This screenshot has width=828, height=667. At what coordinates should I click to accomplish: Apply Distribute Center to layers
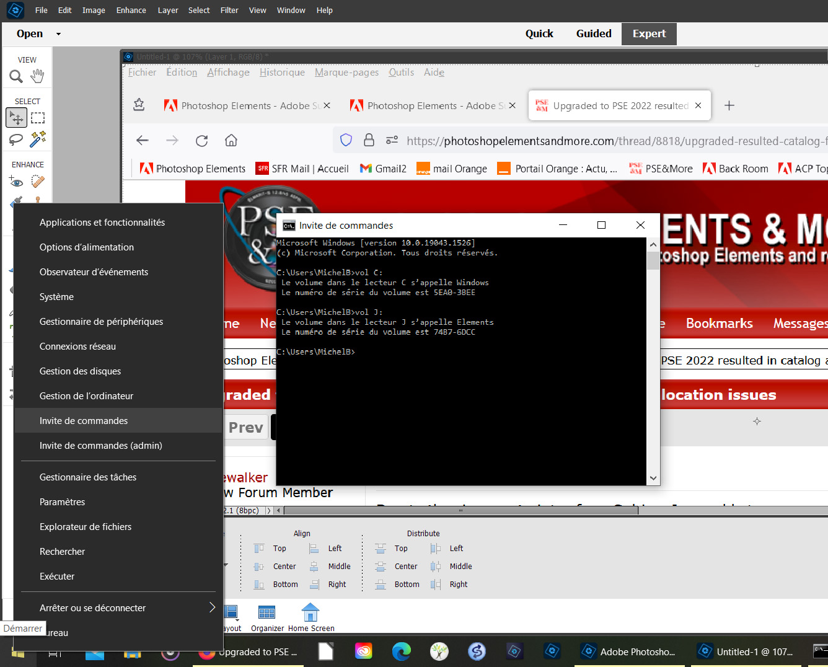pos(397,567)
